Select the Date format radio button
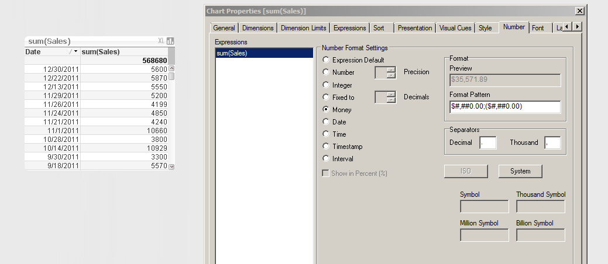 point(326,121)
